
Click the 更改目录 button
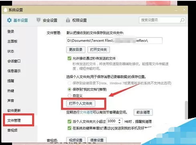tap(76, 50)
